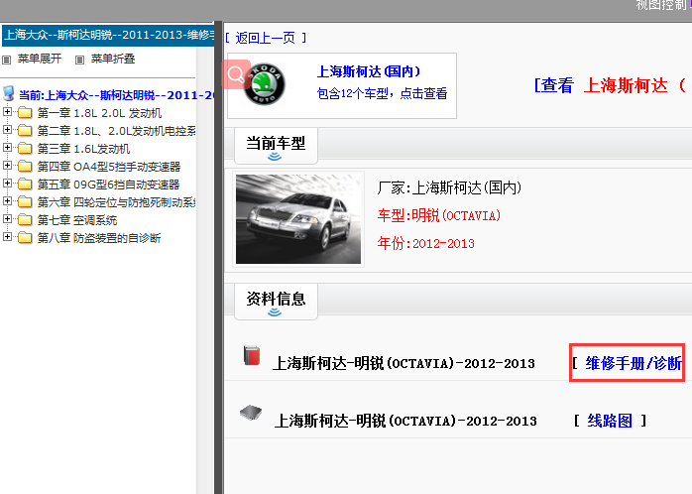Open the 当前车型 tab header
Screen dimensions: 692x494
pyautogui.click(x=276, y=146)
